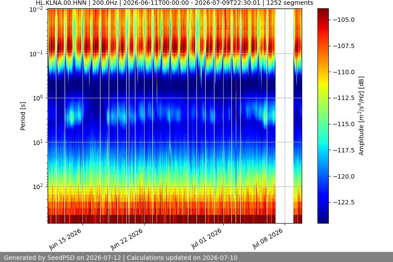This screenshot has width=393, height=262.
Task: Click the 'Jun 15 2026' date axis label
Action: tap(65, 239)
